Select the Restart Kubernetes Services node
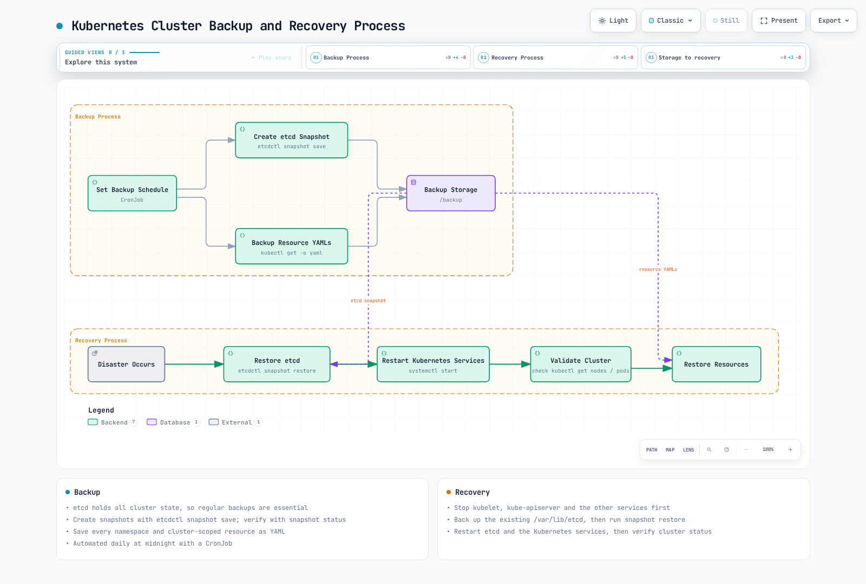The image size is (866, 584). tap(433, 364)
